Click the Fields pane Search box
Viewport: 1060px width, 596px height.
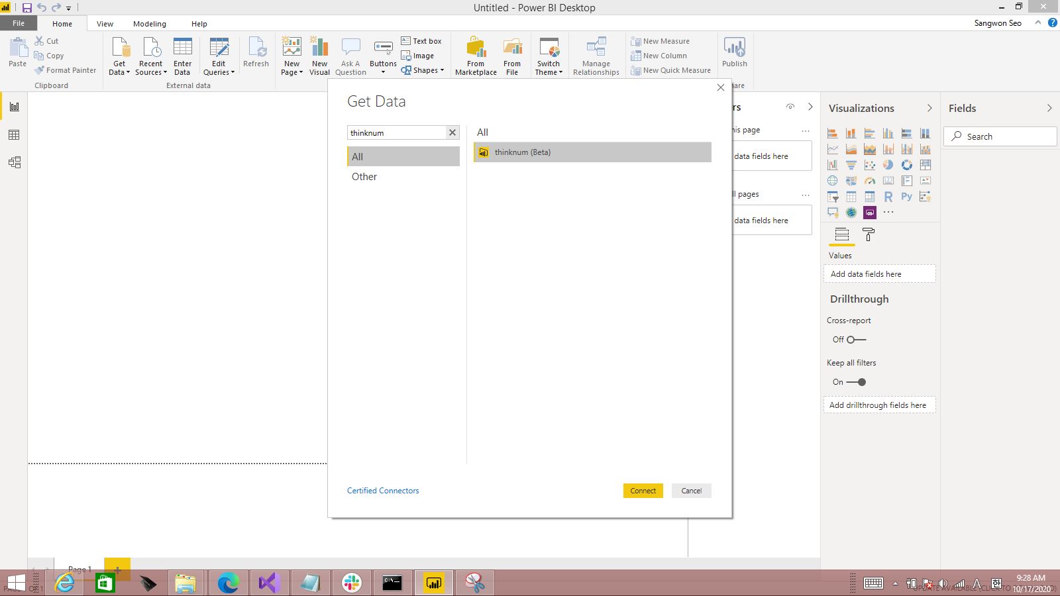click(x=1000, y=136)
